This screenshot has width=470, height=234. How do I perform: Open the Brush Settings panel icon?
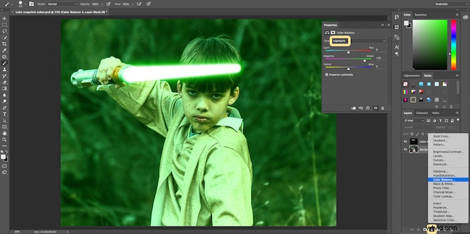(31, 4)
